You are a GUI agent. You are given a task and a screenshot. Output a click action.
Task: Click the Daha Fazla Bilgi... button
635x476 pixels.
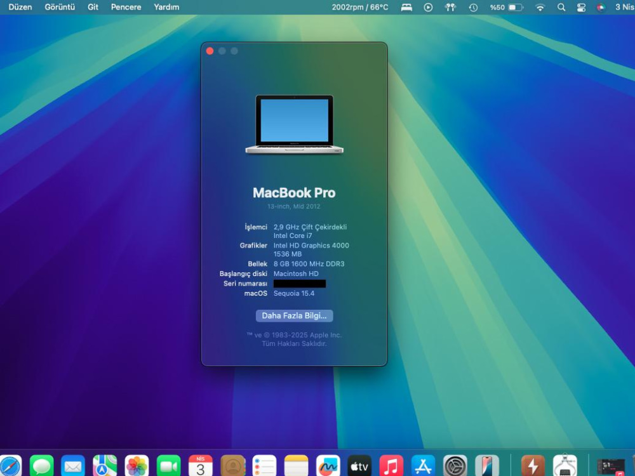[x=295, y=315]
